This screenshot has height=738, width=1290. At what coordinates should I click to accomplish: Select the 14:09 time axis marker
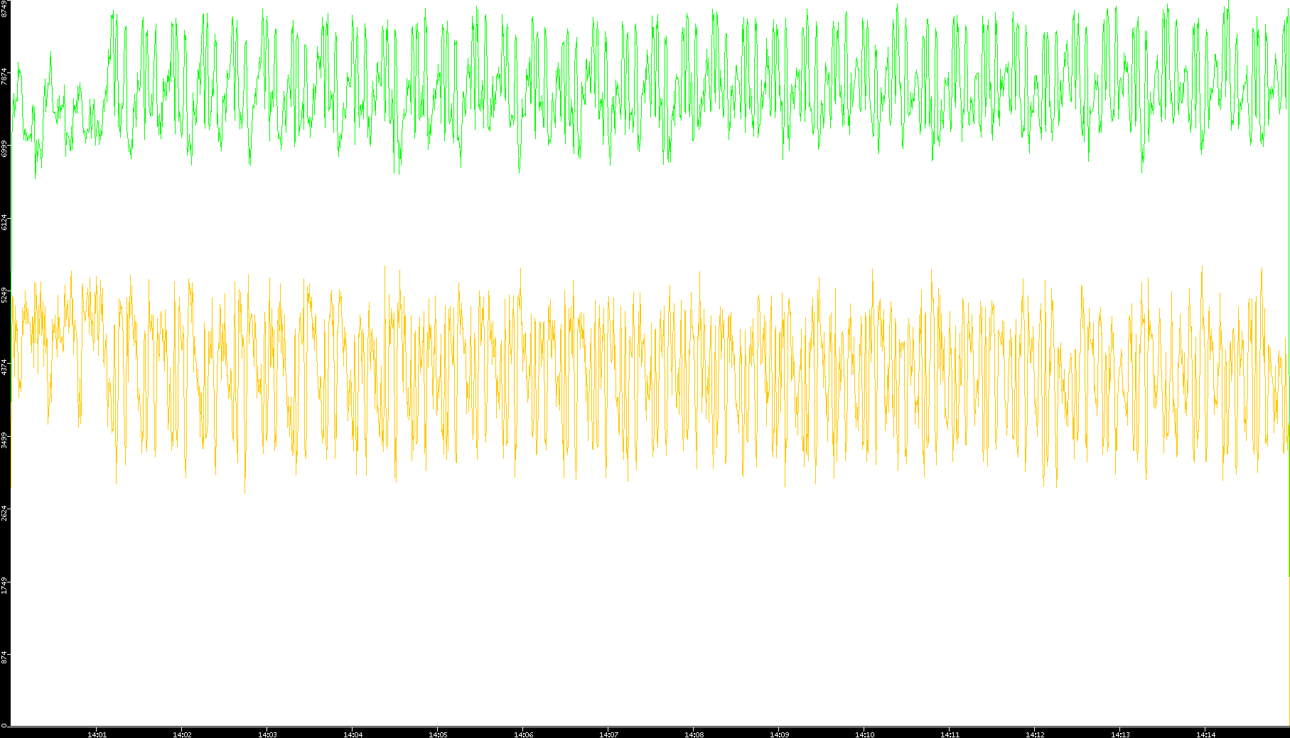[x=779, y=734]
